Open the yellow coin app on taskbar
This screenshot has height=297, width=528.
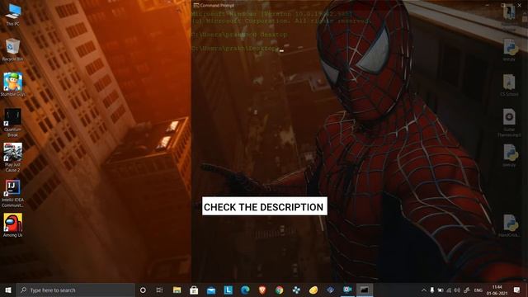[x=313, y=290]
